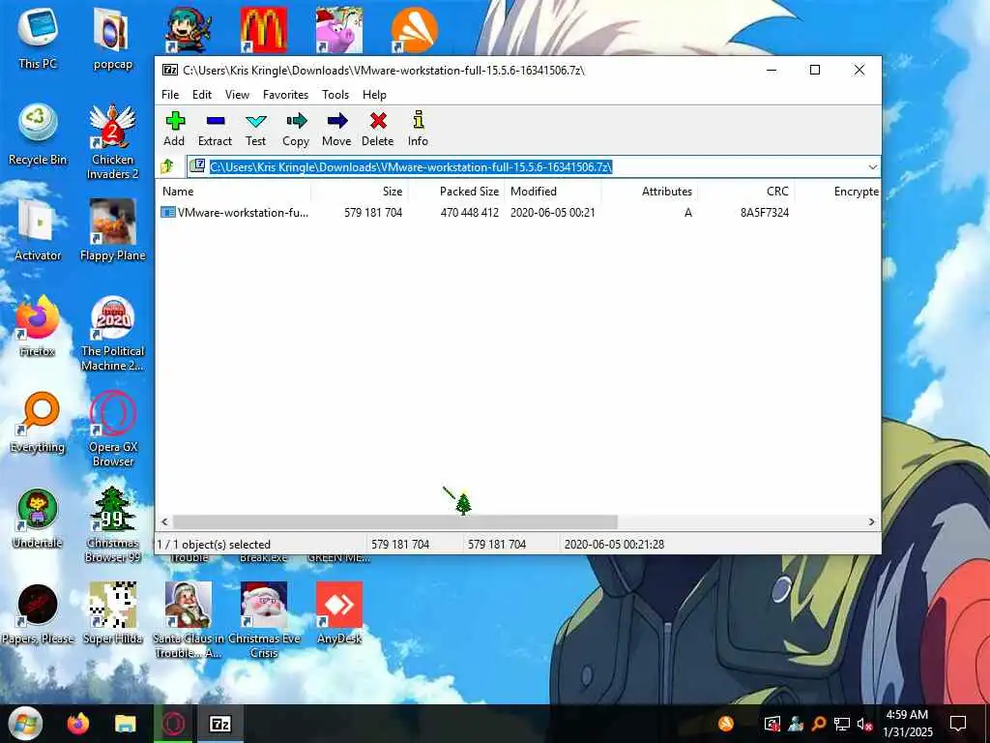Click the volume icon in system tray

[x=863, y=724]
